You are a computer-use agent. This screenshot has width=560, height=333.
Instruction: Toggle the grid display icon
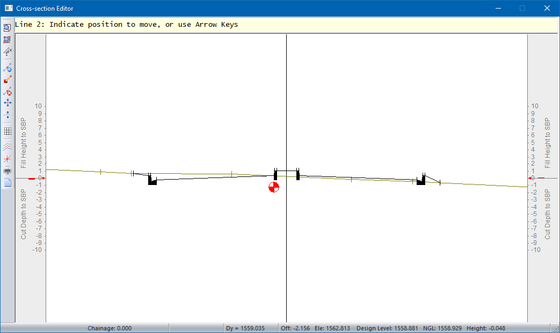[x=8, y=131]
